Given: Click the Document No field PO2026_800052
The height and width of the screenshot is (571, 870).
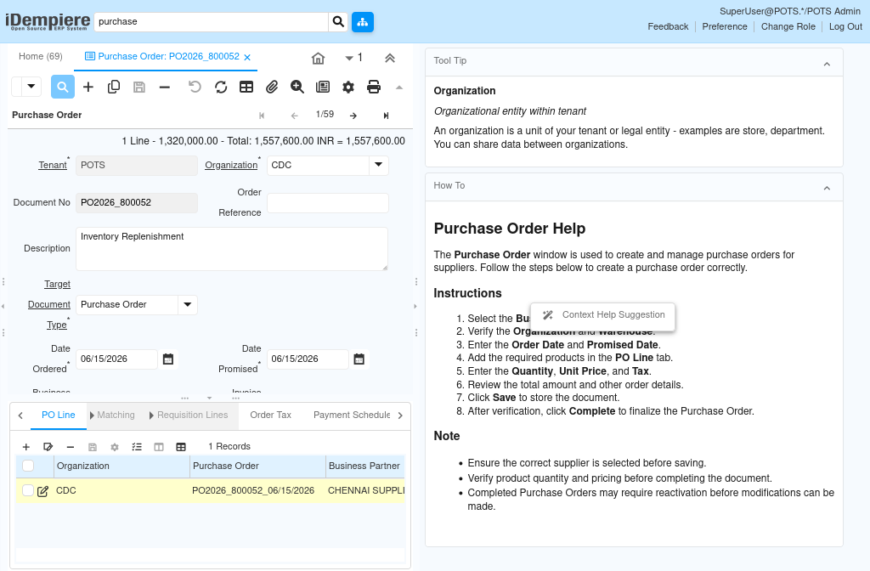Looking at the screenshot, I should click(x=137, y=202).
